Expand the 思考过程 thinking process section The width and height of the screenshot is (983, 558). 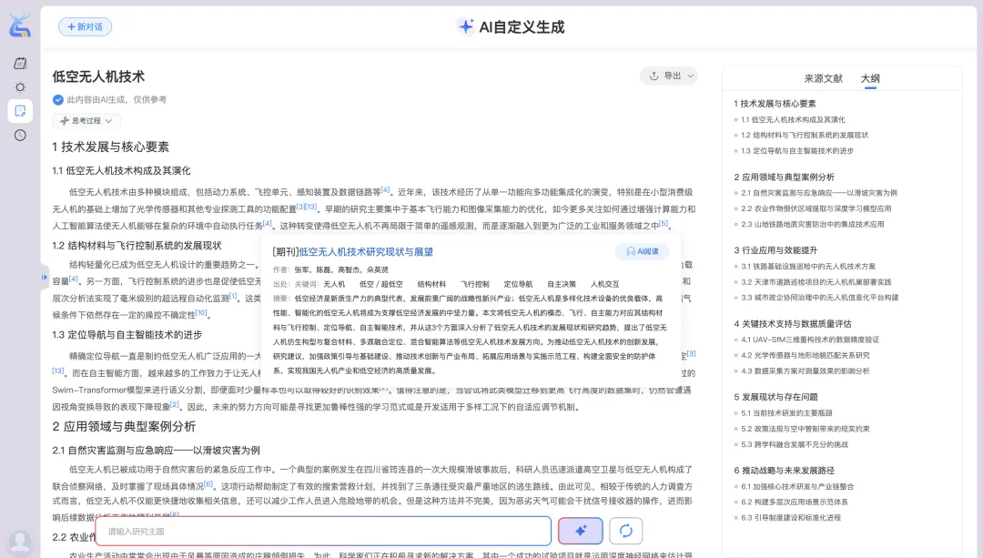(x=86, y=120)
